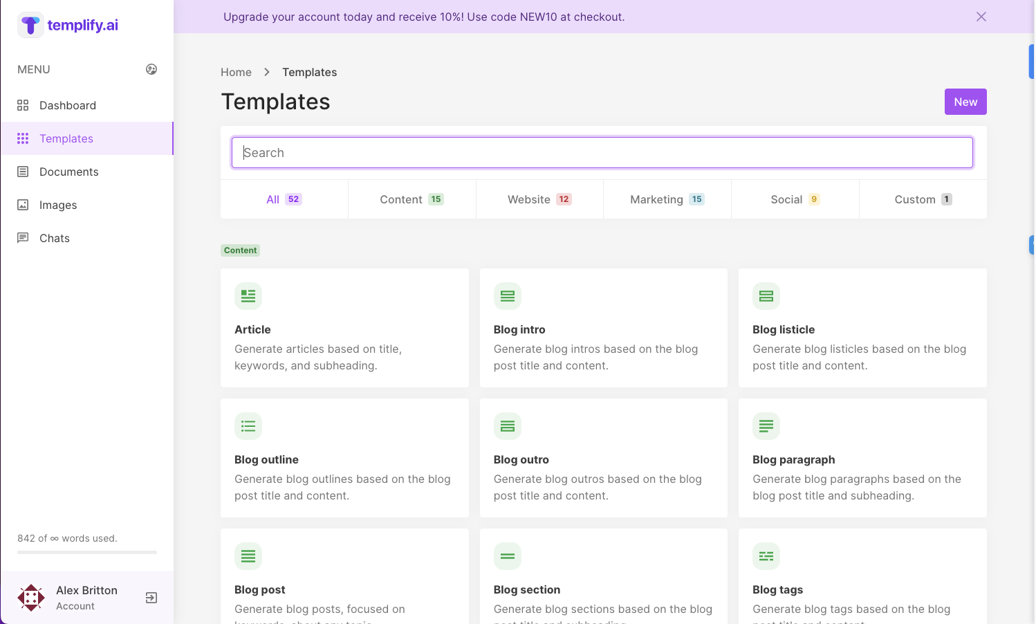
Task: Open the Marketing templates tab
Action: click(x=667, y=199)
